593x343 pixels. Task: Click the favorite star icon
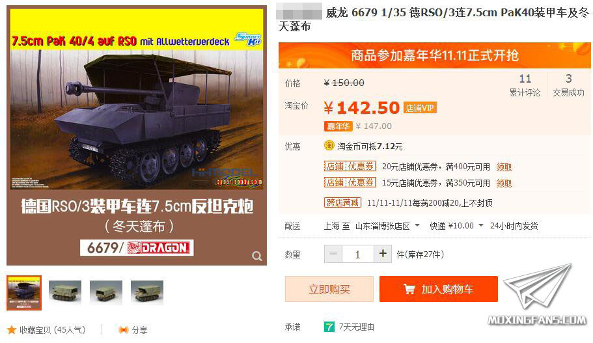12,330
